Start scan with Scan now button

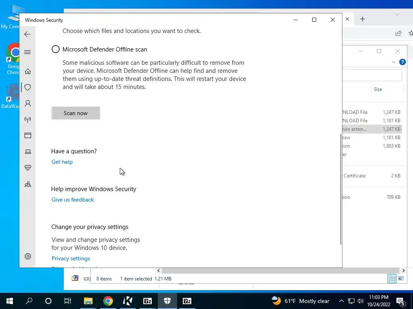75,113
